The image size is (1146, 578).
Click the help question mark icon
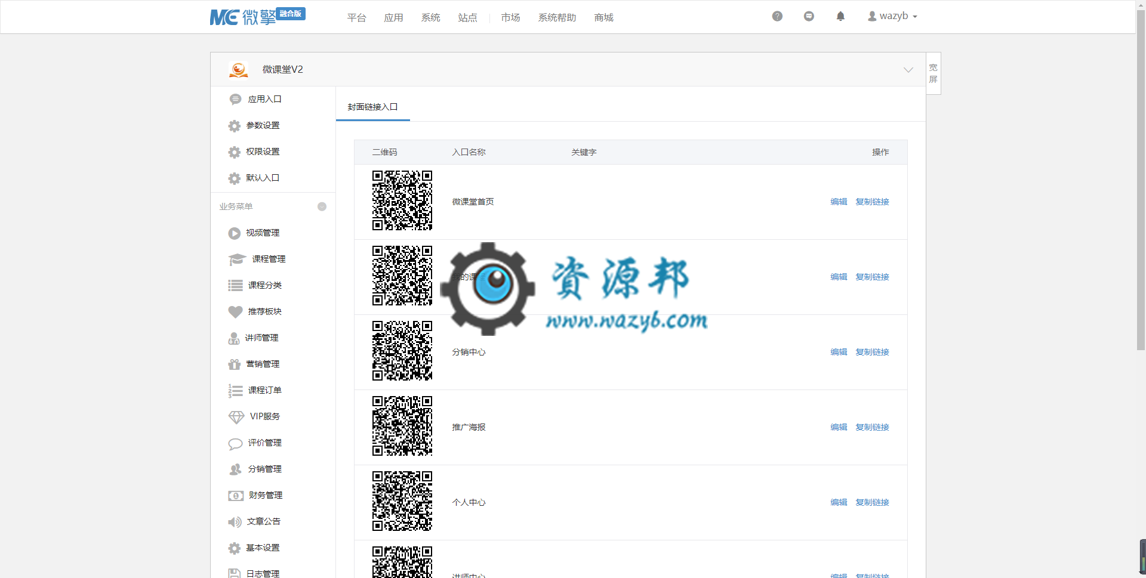(x=777, y=16)
